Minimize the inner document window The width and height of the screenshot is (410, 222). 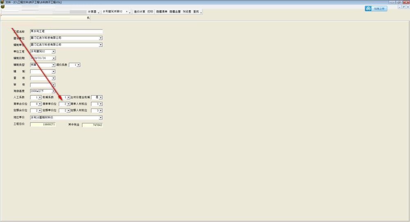tap(399, 7)
